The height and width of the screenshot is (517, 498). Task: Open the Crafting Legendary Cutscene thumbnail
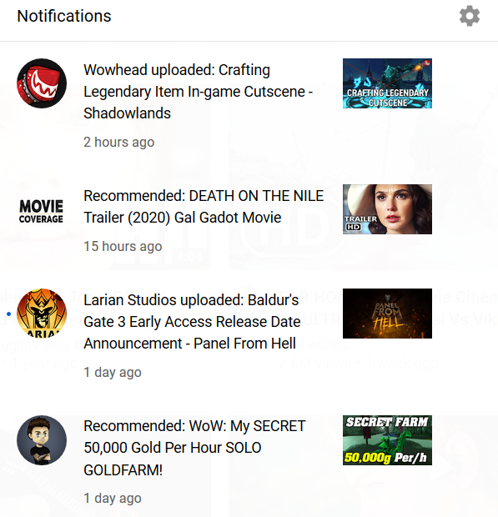(387, 83)
